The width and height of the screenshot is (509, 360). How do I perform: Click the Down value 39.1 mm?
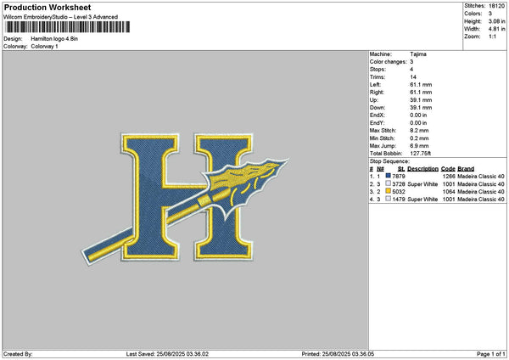pyautogui.click(x=421, y=108)
